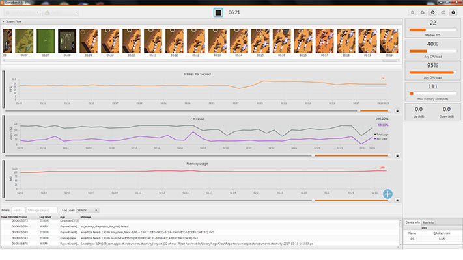Click the Frames Per Second chart title
463x260 pixels.
click(197, 74)
